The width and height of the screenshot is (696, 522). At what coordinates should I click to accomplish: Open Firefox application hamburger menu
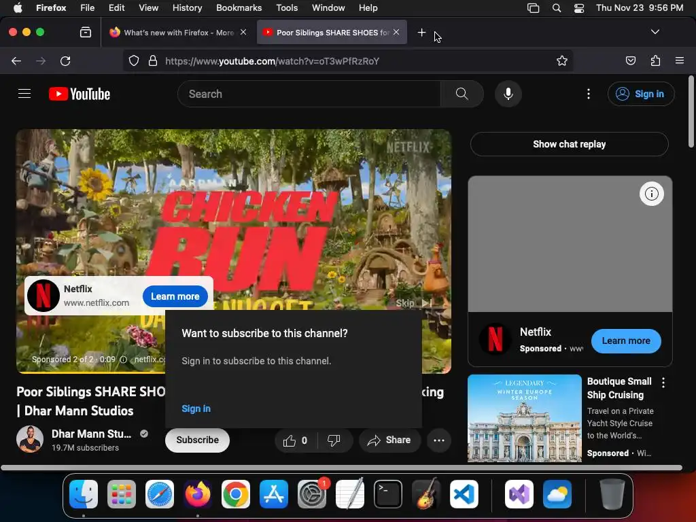(x=679, y=60)
